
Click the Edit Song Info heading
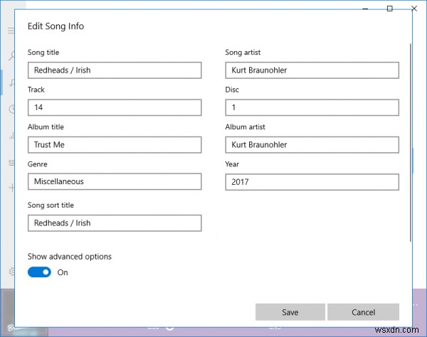coord(56,26)
